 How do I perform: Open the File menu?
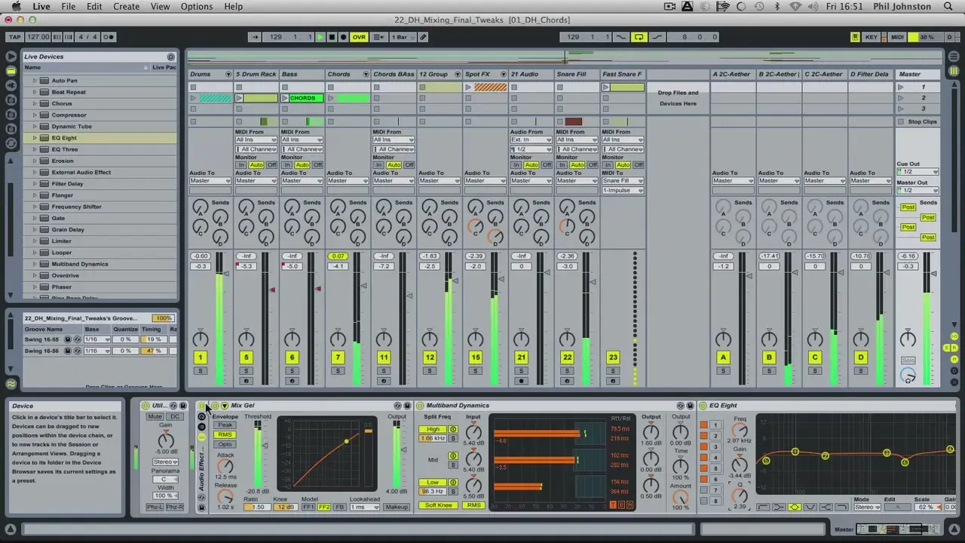click(68, 6)
